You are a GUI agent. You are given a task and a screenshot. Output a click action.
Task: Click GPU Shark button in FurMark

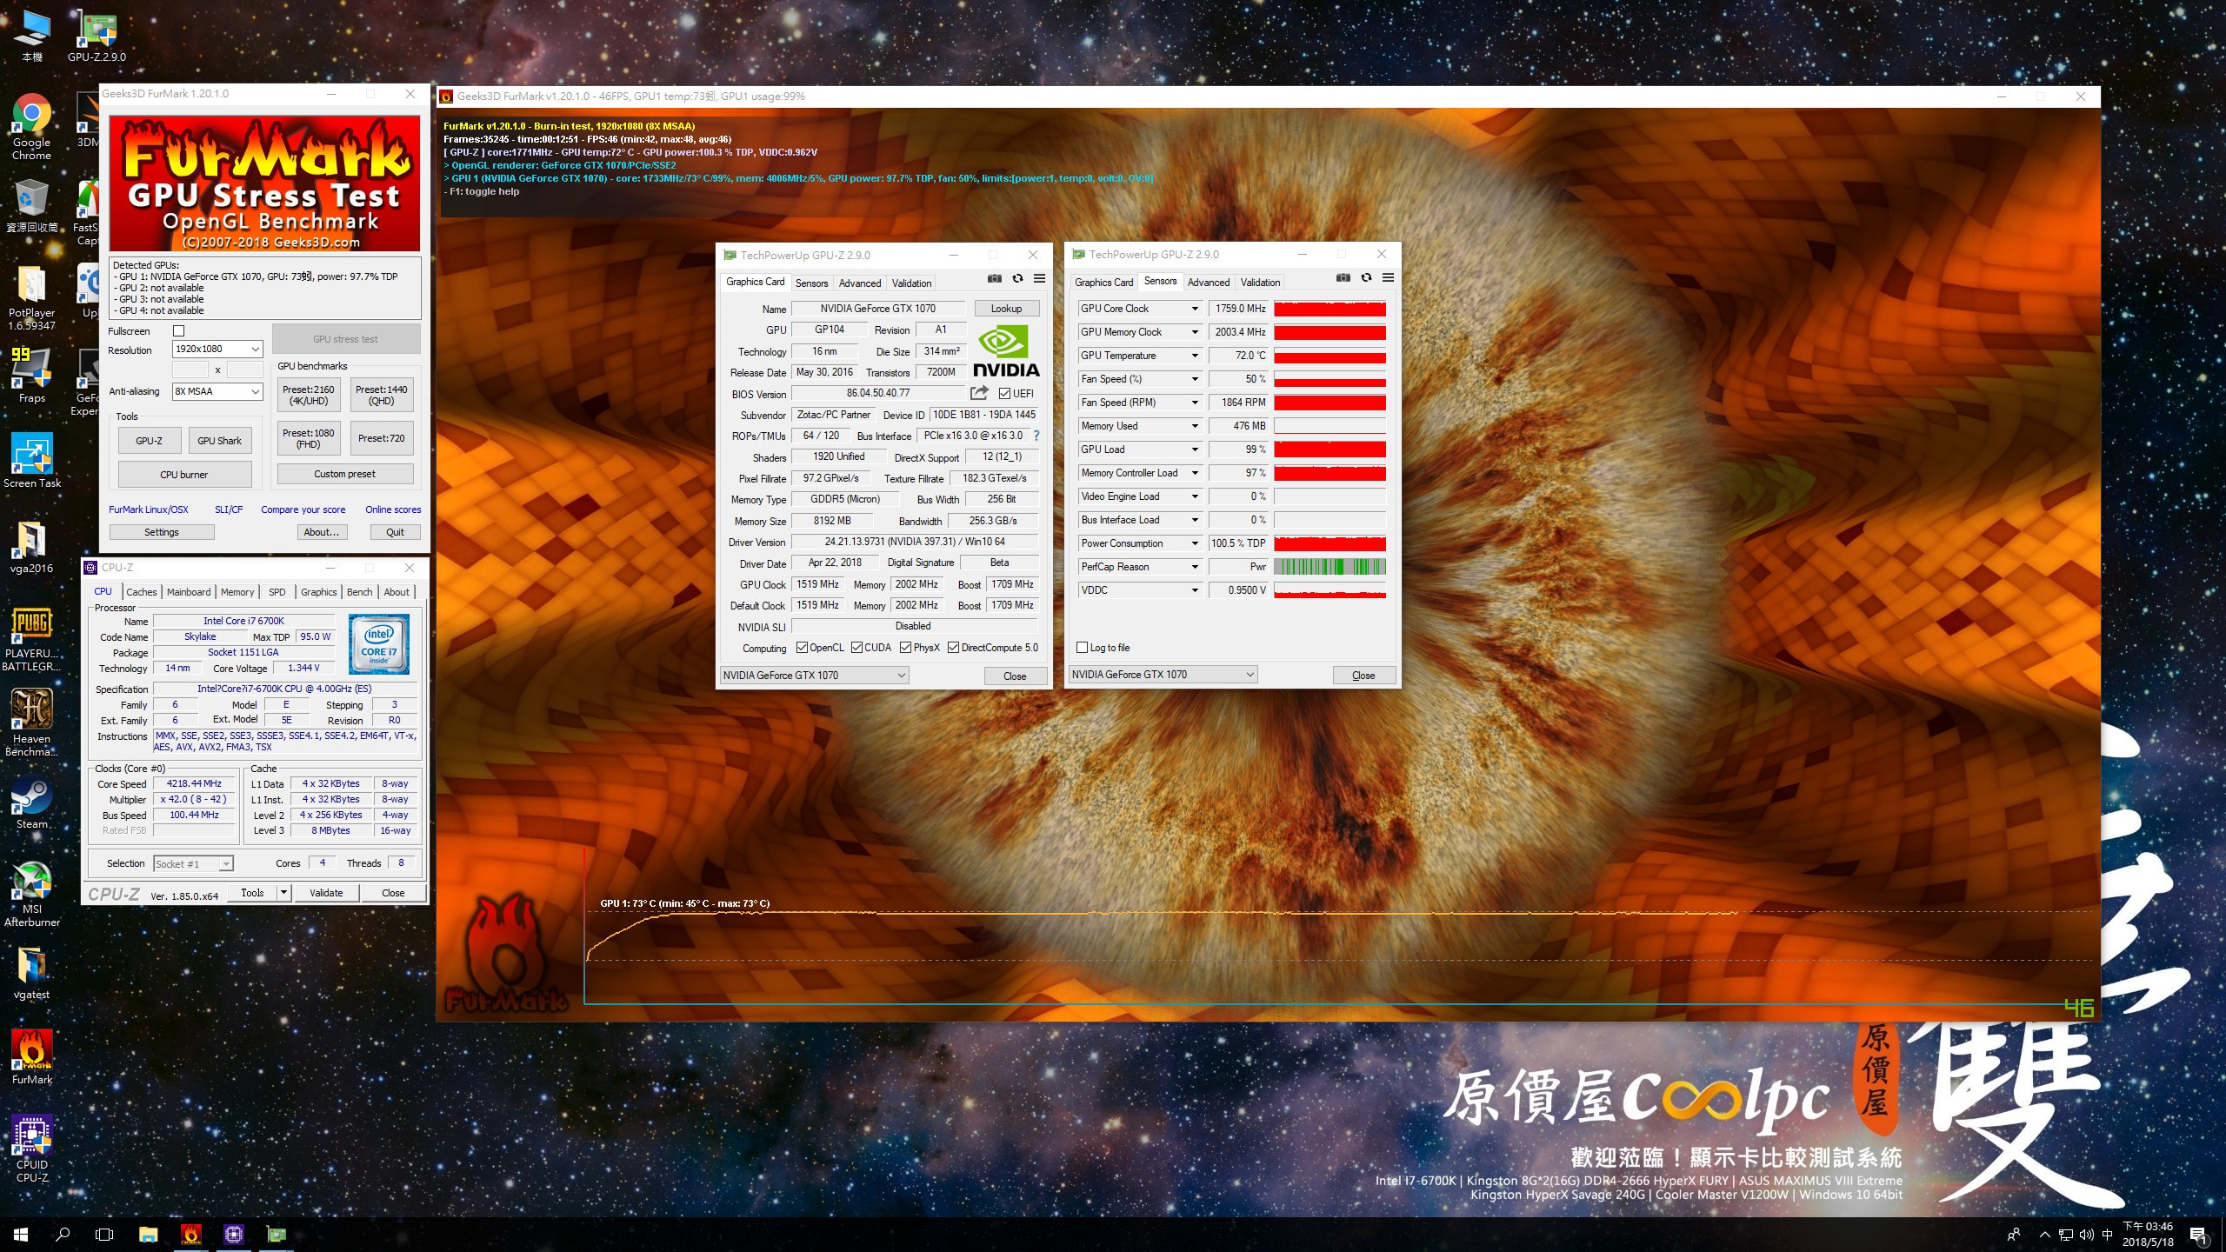[219, 441]
